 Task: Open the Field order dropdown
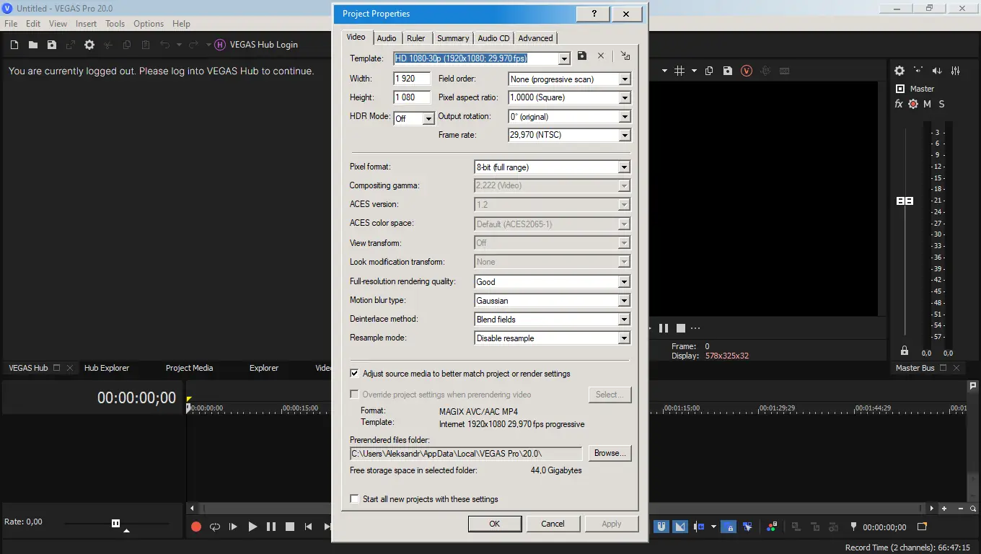point(625,79)
